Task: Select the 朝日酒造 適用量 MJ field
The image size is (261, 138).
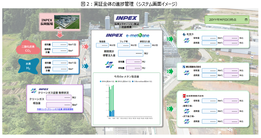Action: (x=231, y=75)
